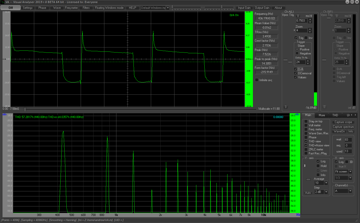Enable X-axis 3D checkbox
The height and width of the screenshot is (223, 360).
point(347,162)
